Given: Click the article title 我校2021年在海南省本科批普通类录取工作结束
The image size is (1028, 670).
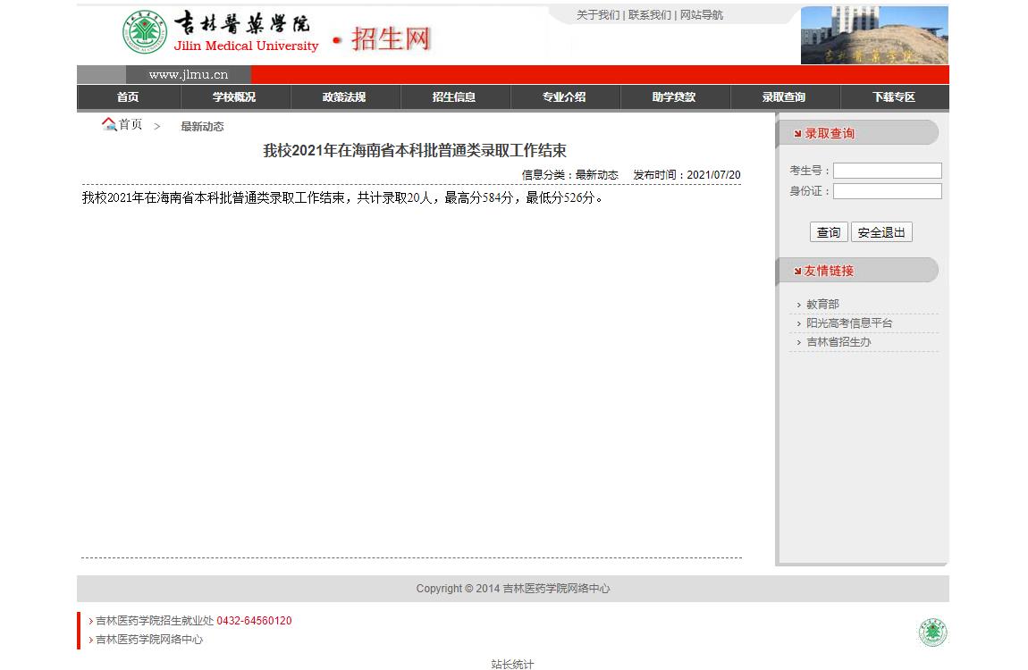Looking at the screenshot, I should click(x=415, y=151).
